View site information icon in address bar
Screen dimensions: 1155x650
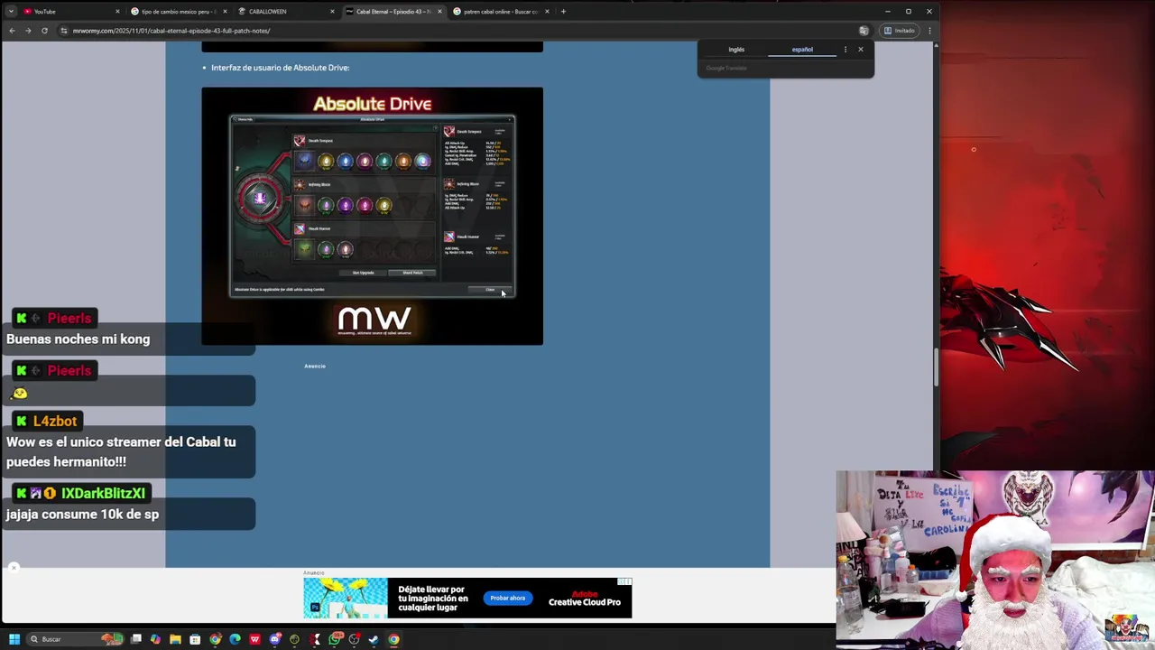click(x=63, y=31)
